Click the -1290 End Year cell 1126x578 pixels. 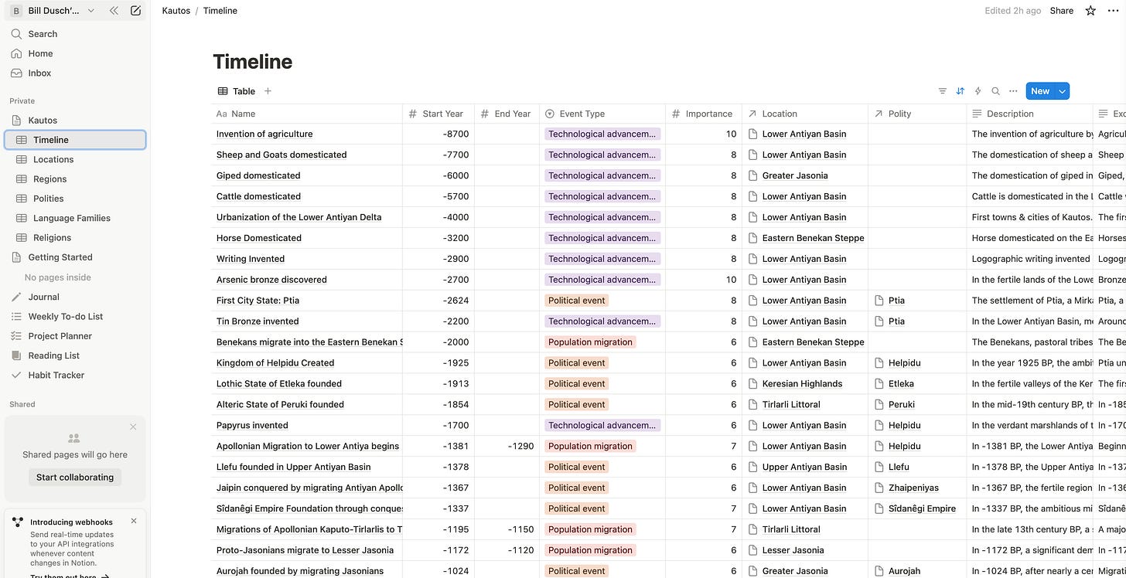tap(507, 447)
